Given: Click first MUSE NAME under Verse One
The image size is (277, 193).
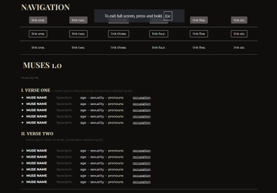Looking at the screenshot, I should coord(36,98).
